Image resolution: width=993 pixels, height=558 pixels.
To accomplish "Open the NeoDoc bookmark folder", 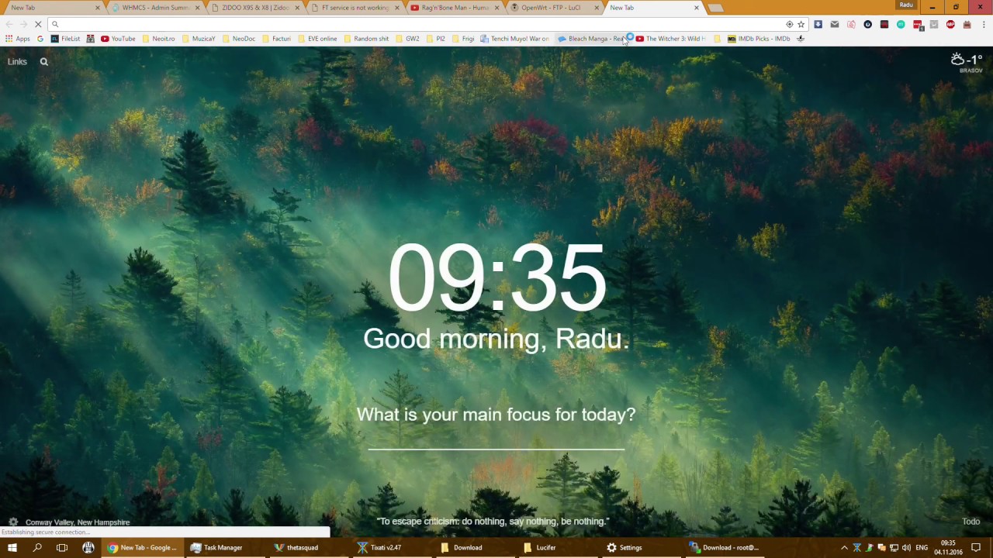I will [x=238, y=39].
